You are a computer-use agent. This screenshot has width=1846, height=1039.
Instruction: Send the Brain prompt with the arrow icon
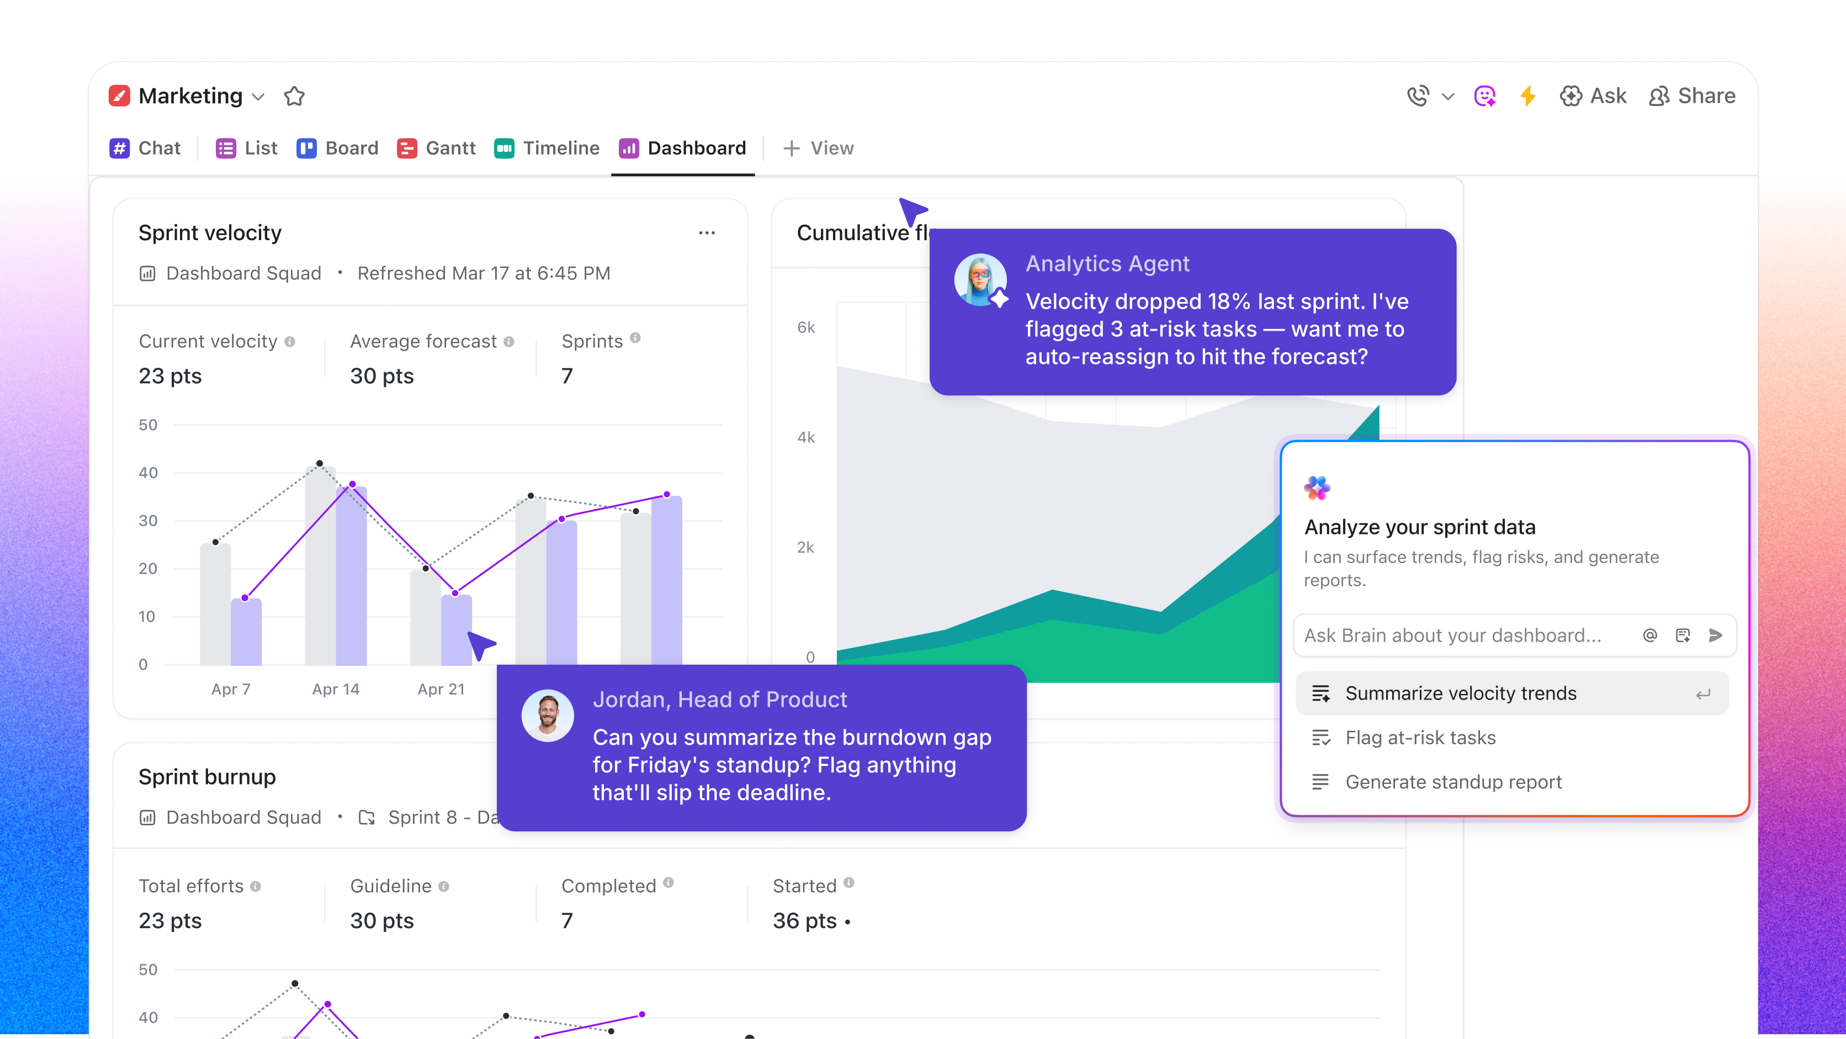[x=1716, y=635]
